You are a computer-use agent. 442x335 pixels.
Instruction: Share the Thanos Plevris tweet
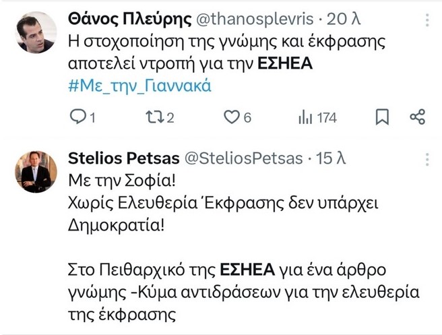[x=418, y=117]
